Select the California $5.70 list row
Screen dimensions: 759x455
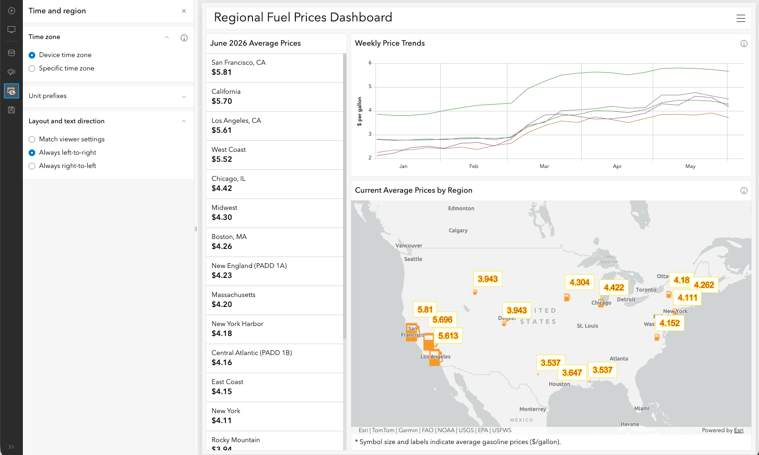click(x=274, y=97)
